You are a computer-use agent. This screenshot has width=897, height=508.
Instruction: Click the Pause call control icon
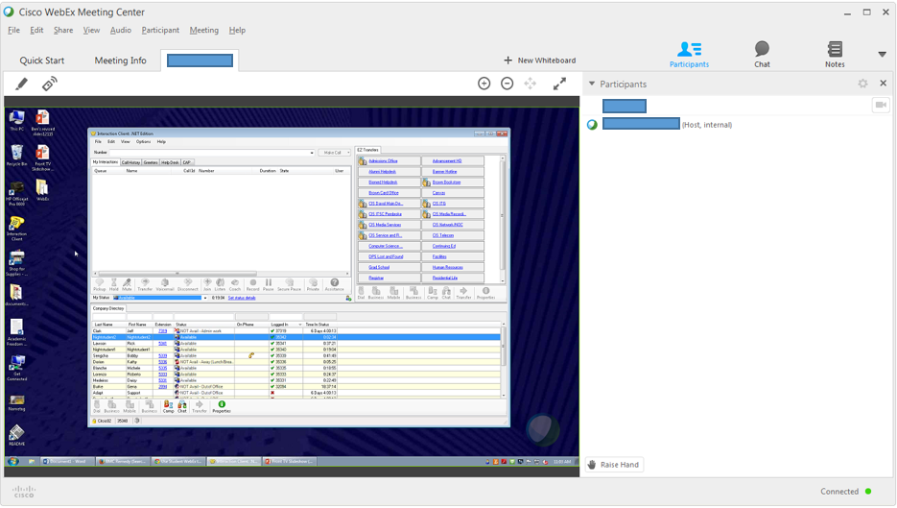coord(269,284)
